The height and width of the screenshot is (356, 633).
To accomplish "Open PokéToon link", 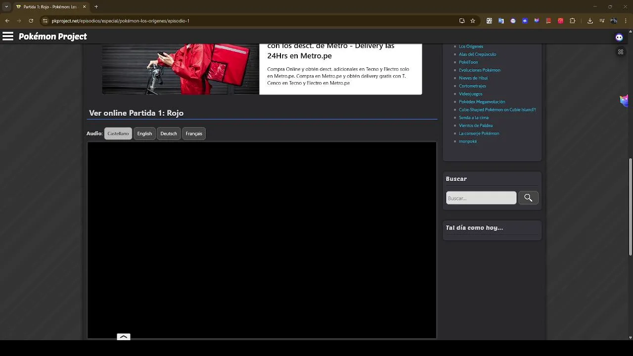I will 468,62.
